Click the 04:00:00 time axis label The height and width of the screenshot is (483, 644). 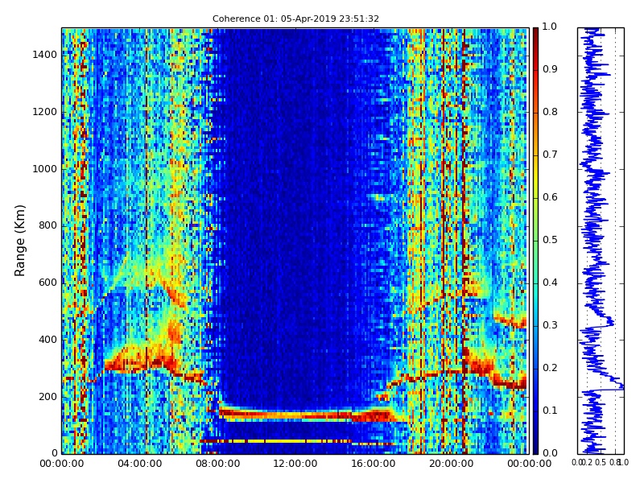[x=139, y=464]
